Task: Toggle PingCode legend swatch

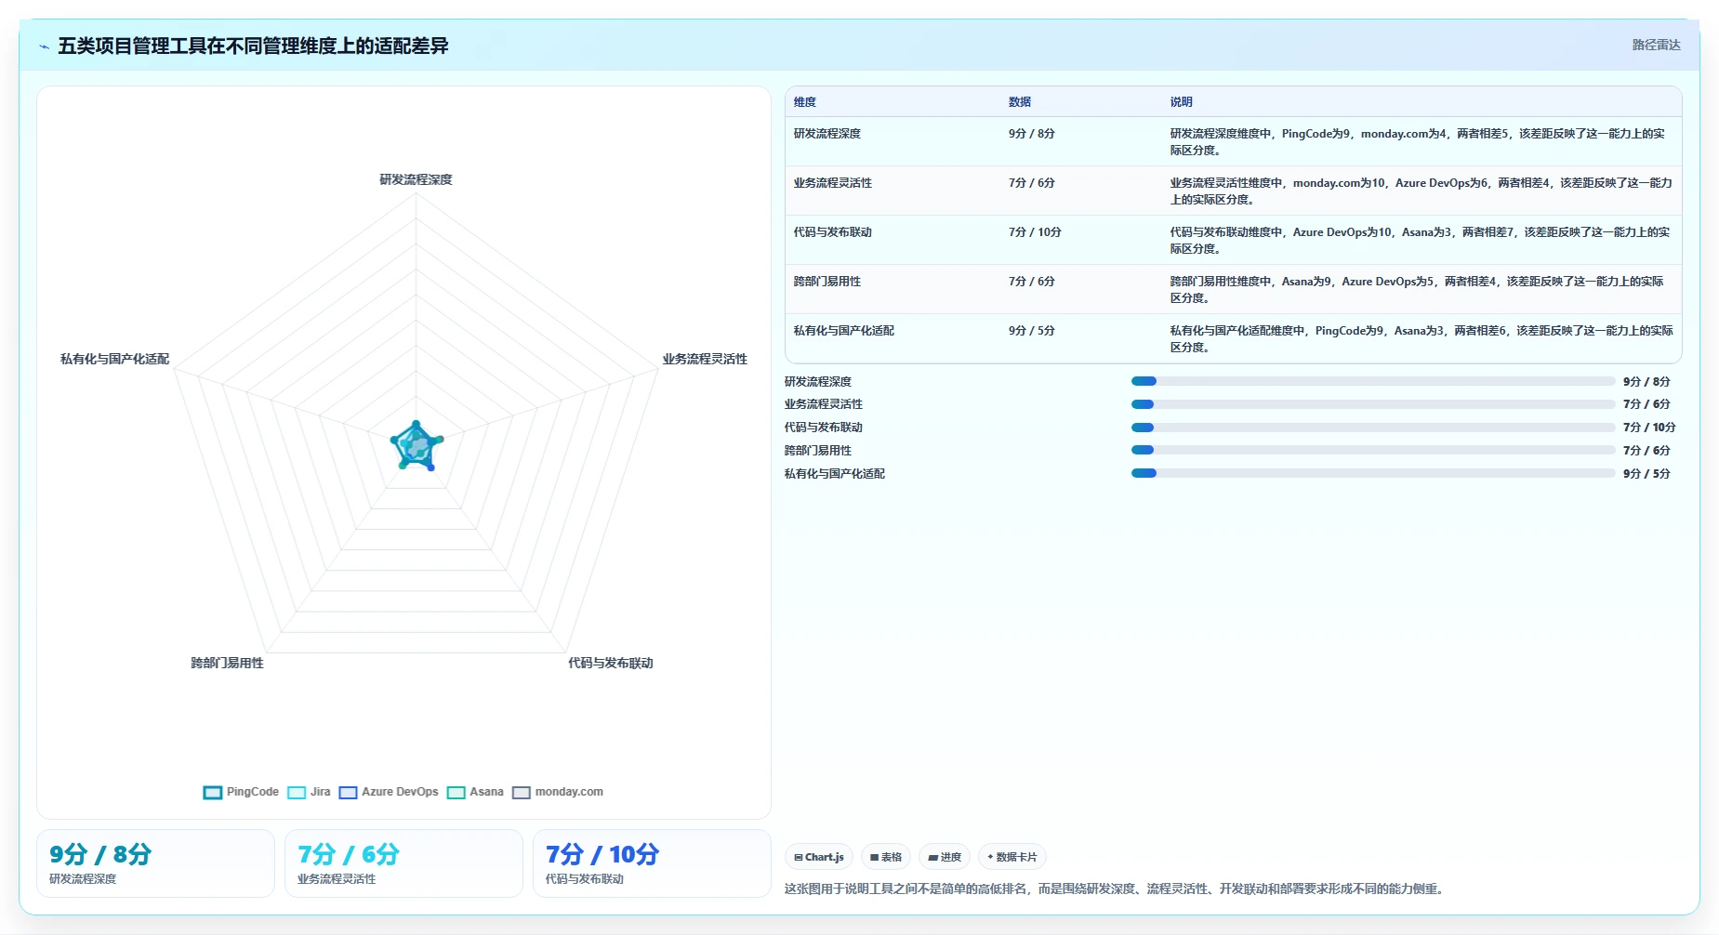Action: click(213, 792)
